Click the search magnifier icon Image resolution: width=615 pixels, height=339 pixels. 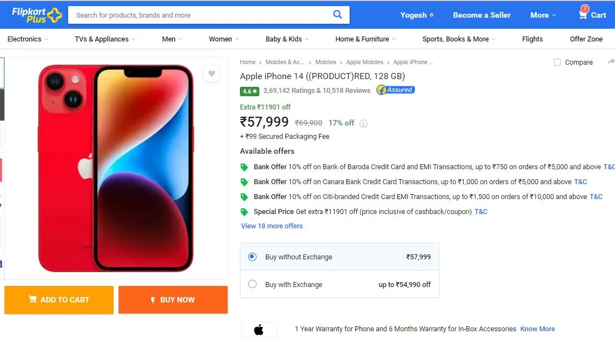pyautogui.click(x=337, y=14)
